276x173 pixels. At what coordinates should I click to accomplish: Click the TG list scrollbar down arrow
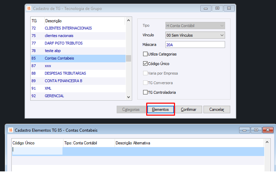click(129, 97)
